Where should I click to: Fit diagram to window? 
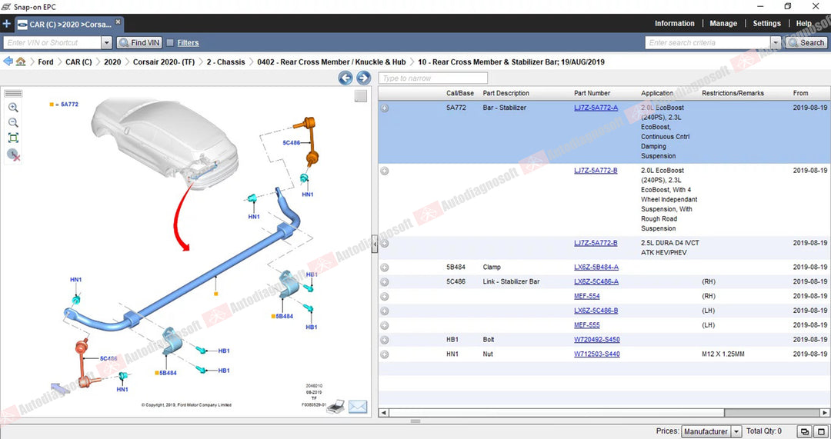tap(13, 138)
